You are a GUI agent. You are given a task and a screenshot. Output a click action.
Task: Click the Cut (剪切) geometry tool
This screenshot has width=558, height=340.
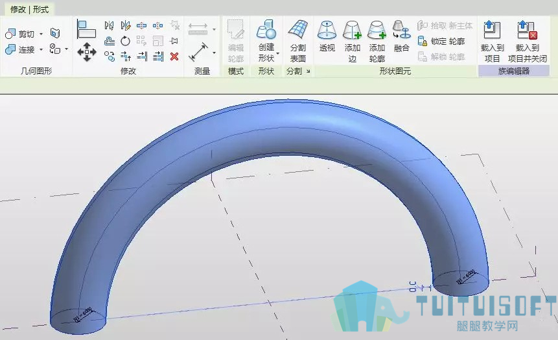(19, 34)
